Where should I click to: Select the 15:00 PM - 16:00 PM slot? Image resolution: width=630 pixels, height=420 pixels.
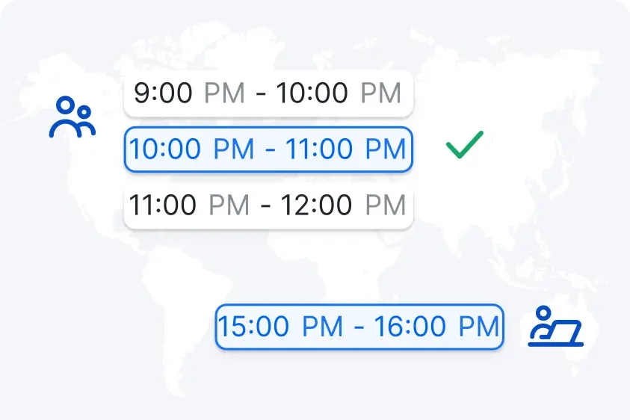(x=359, y=327)
